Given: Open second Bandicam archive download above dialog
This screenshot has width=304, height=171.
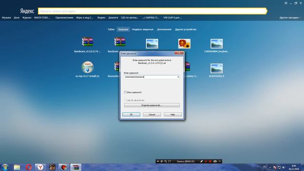Looking at the screenshot, I should click(120, 42).
